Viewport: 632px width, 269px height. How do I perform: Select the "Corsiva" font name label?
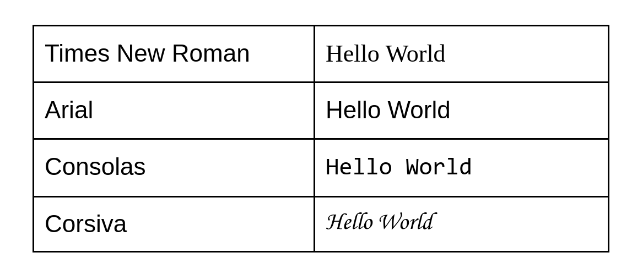pyautogui.click(x=85, y=224)
